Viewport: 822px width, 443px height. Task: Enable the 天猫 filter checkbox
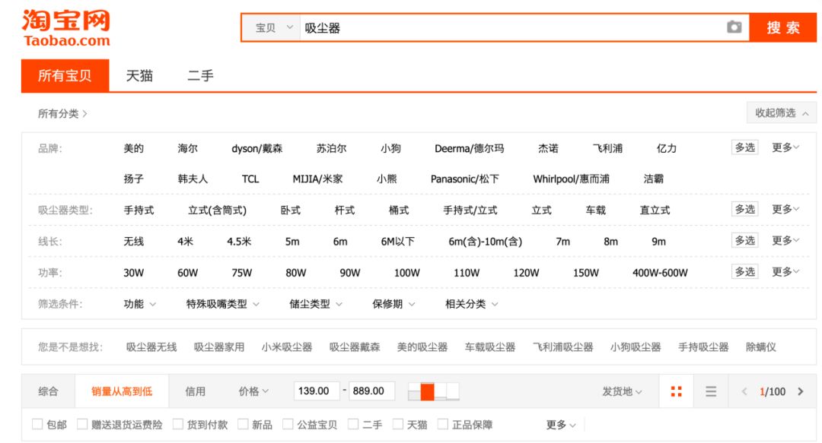point(398,424)
